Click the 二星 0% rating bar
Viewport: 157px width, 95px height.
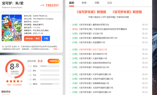[50, 79]
